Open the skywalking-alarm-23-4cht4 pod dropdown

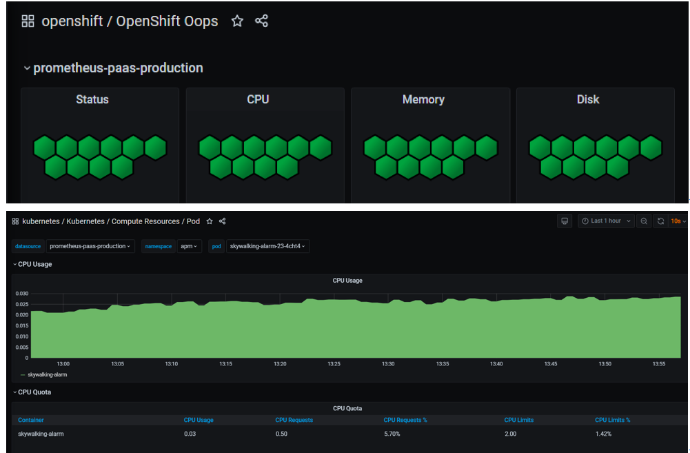(267, 246)
